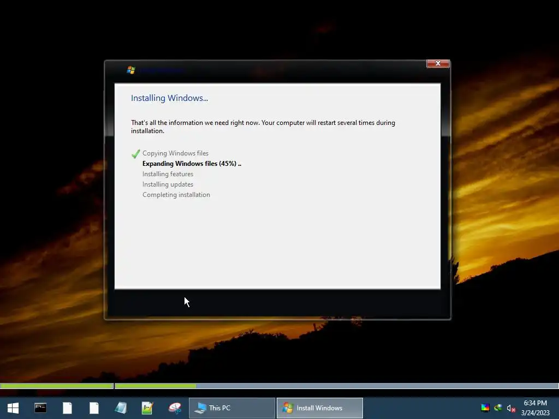Select the 'Installing updates' step text
This screenshot has width=559, height=419.
(168, 184)
